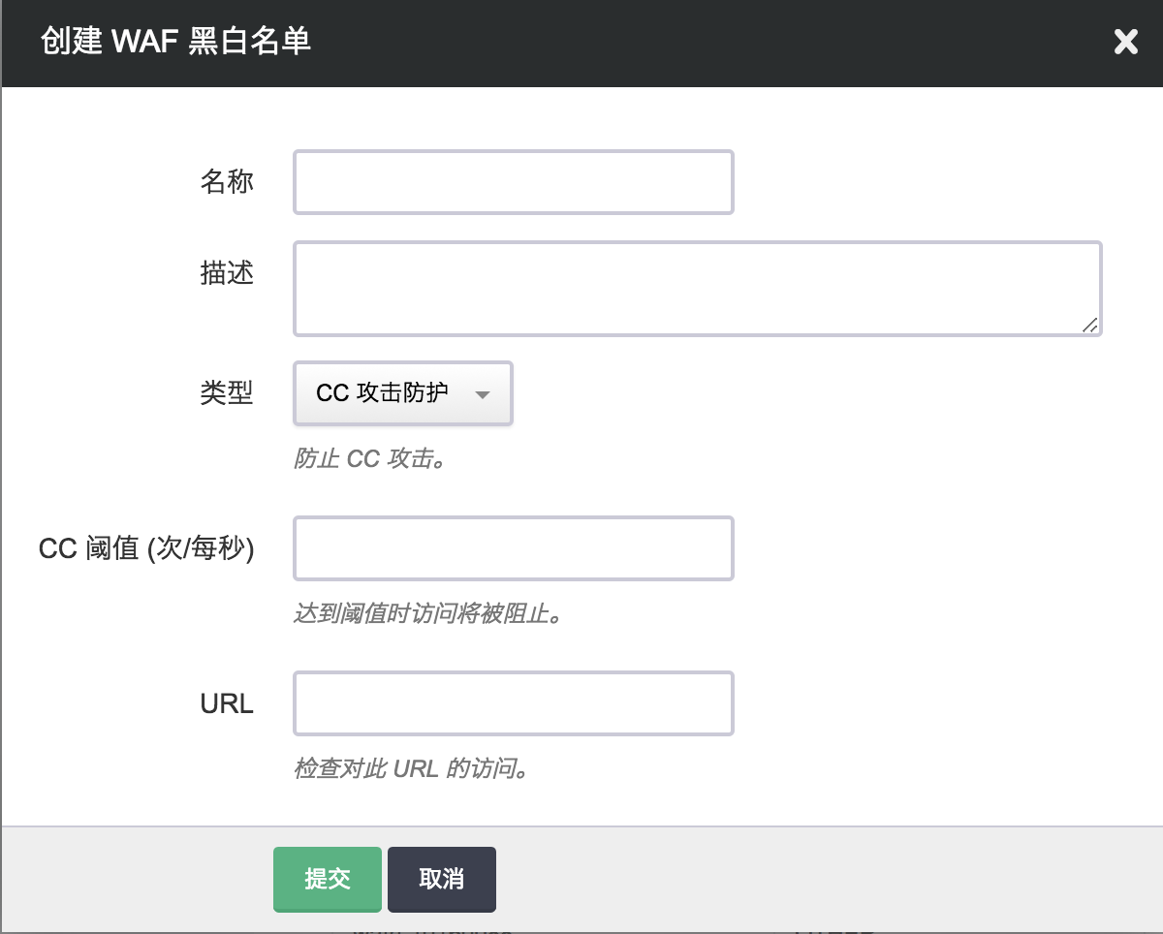Click the CC 攻击防护 selected option text
This screenshot has width=1163, height=934.
(382, 393)
